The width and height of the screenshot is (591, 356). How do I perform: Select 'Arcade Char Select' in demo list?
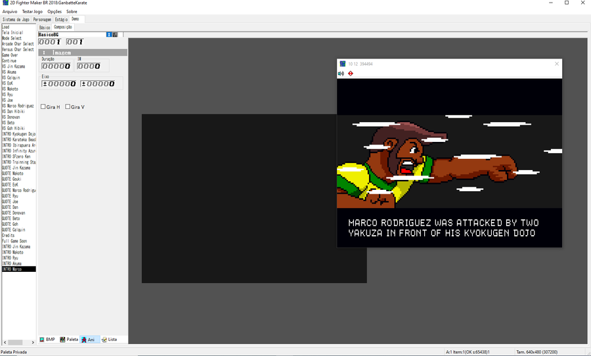(19, 44)
